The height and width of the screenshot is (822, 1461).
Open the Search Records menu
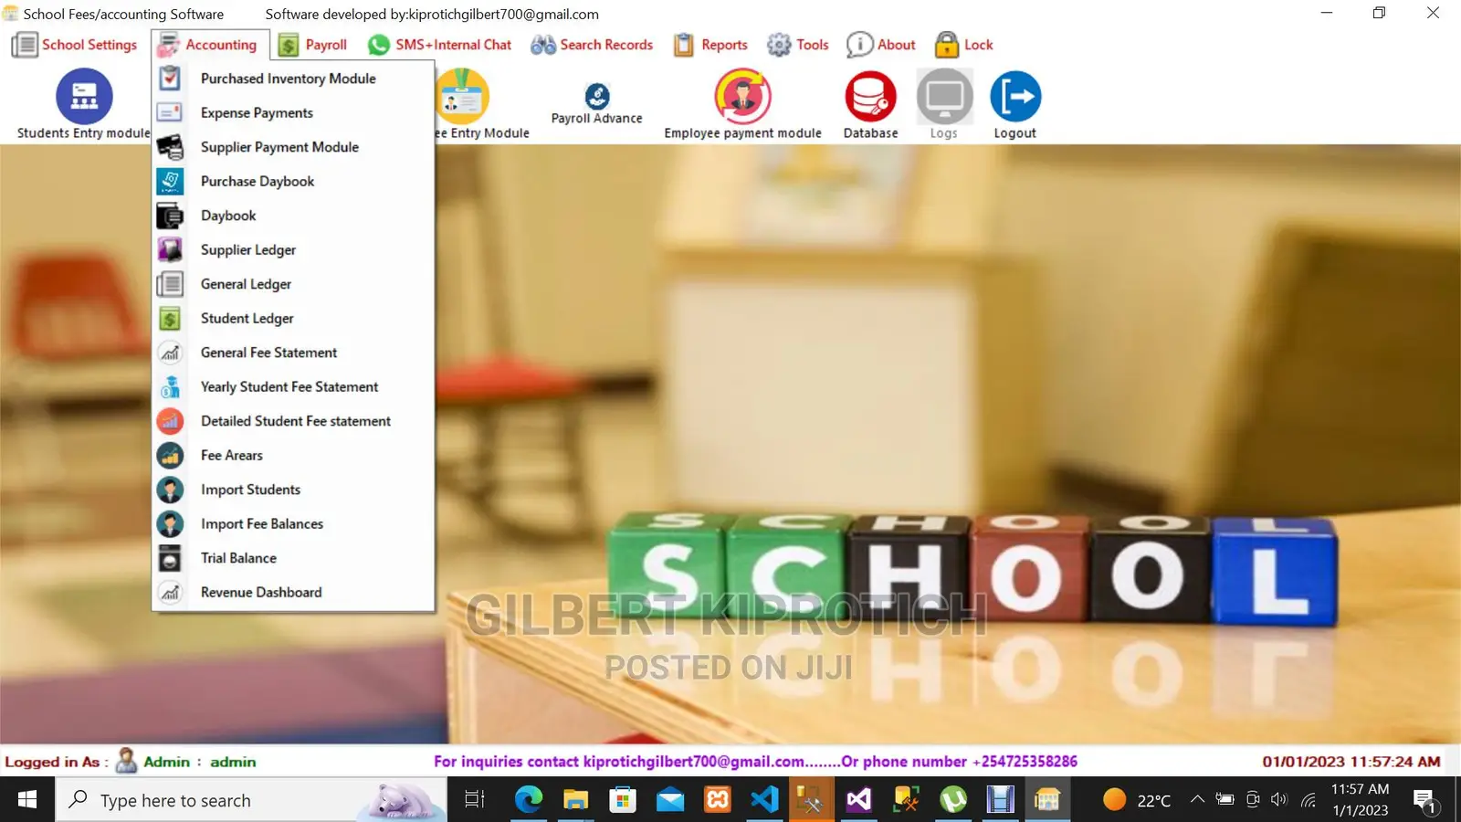coord(592,45)
